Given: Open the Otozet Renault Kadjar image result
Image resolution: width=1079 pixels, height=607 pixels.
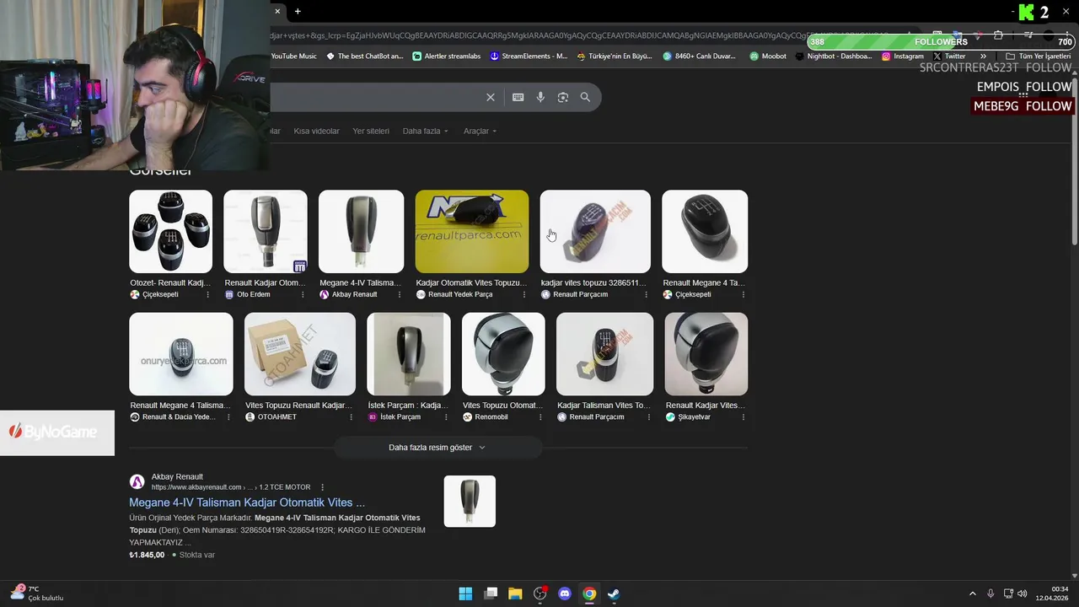Looking at the screenshot, I should point(170,231).
